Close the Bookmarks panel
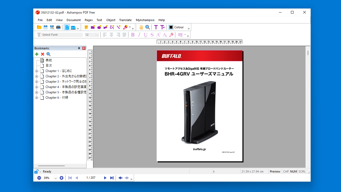This screenshot has width=341, height=192. [x=84, y=48]
